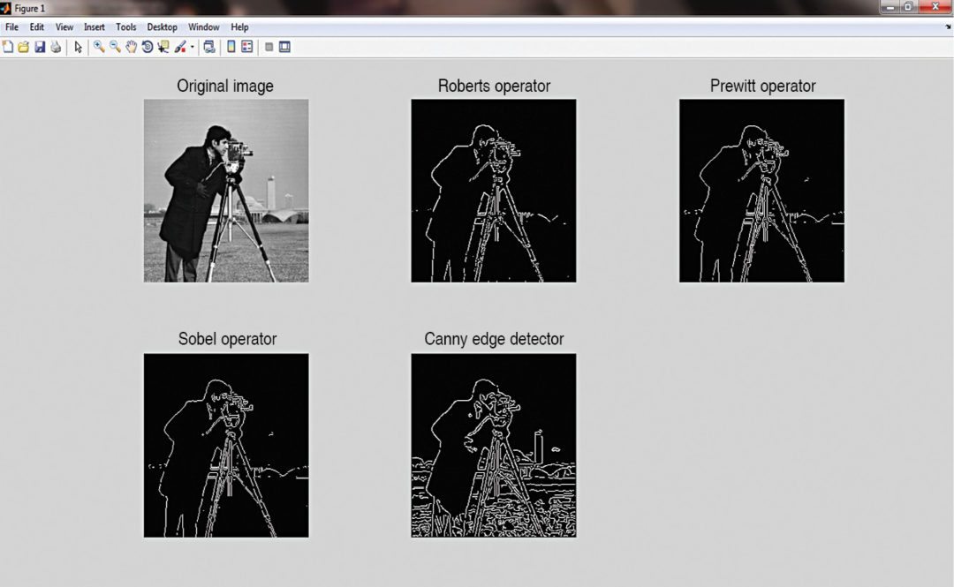
Task: Click the Insert Legend toolbar button
Action: [247, 47]
